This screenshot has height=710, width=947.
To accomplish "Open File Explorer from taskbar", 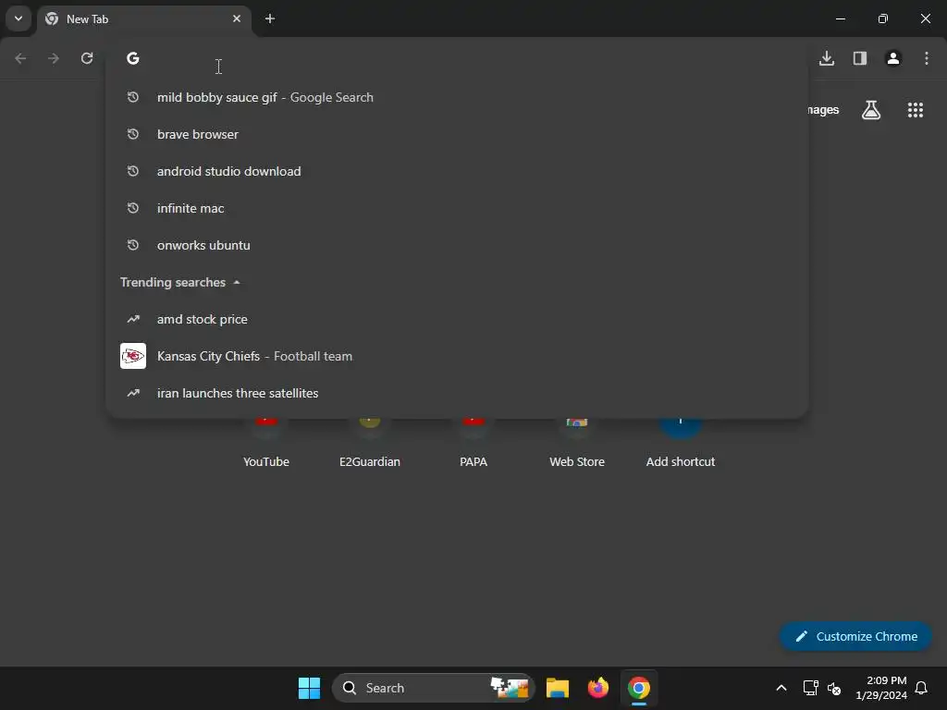I will click(558, 688).
